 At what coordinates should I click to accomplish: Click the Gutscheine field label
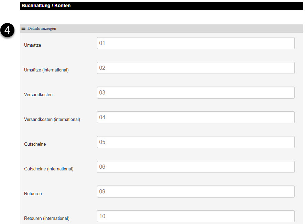pos(35,144)
